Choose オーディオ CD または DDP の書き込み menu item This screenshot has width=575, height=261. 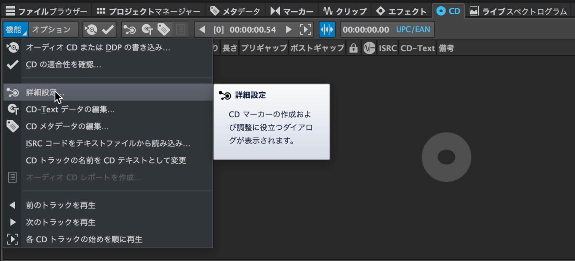coord(108,48)
